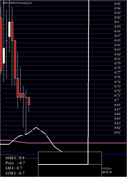127x177 pixels.
Task: Click the 0.62 axis value
Action: pos(117,128)
